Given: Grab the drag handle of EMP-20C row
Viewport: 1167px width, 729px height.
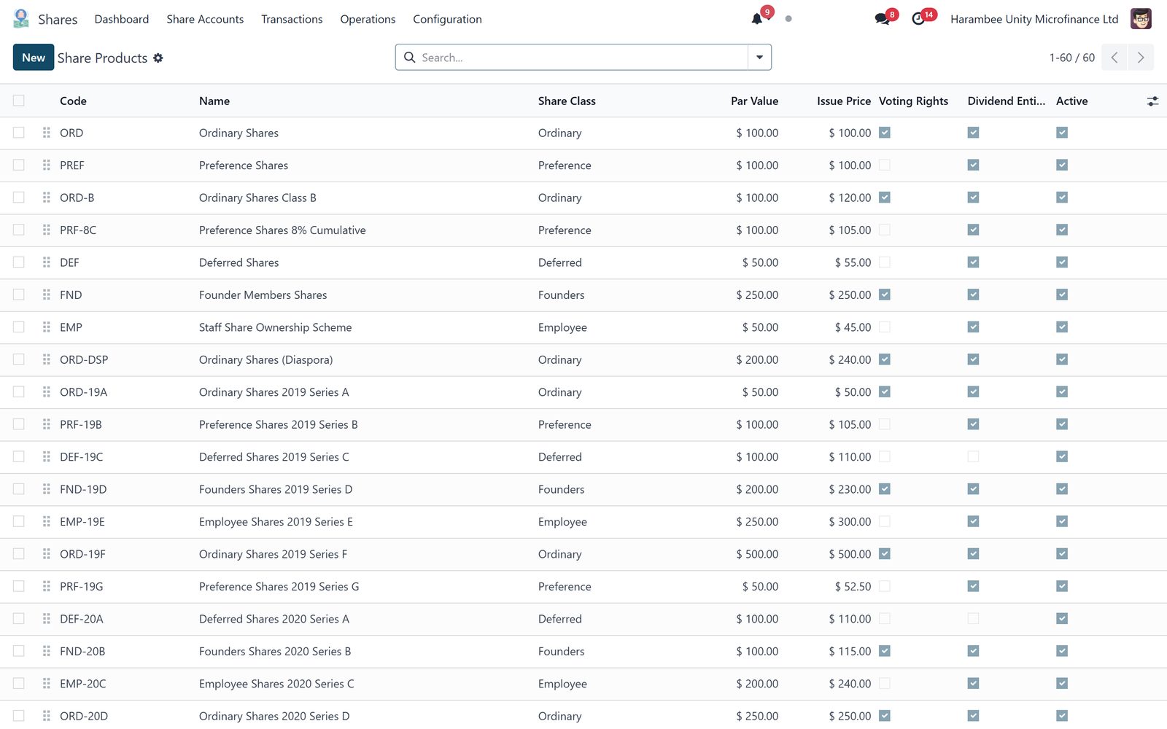Looking at the screenshot, I should coord(47,684).
